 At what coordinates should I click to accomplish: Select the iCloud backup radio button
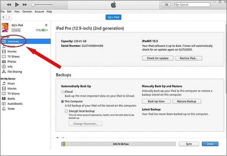click(x=62, y=92)
